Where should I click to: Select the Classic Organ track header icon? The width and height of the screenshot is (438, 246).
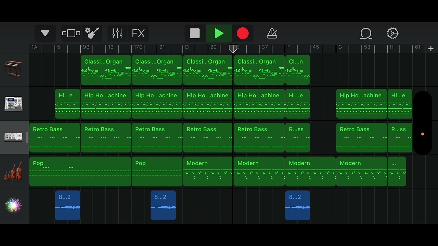point(13,70)
